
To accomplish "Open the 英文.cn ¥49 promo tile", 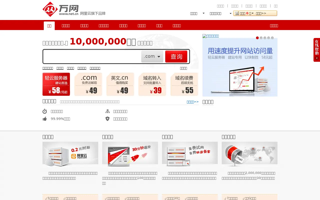I will [120, 84].
